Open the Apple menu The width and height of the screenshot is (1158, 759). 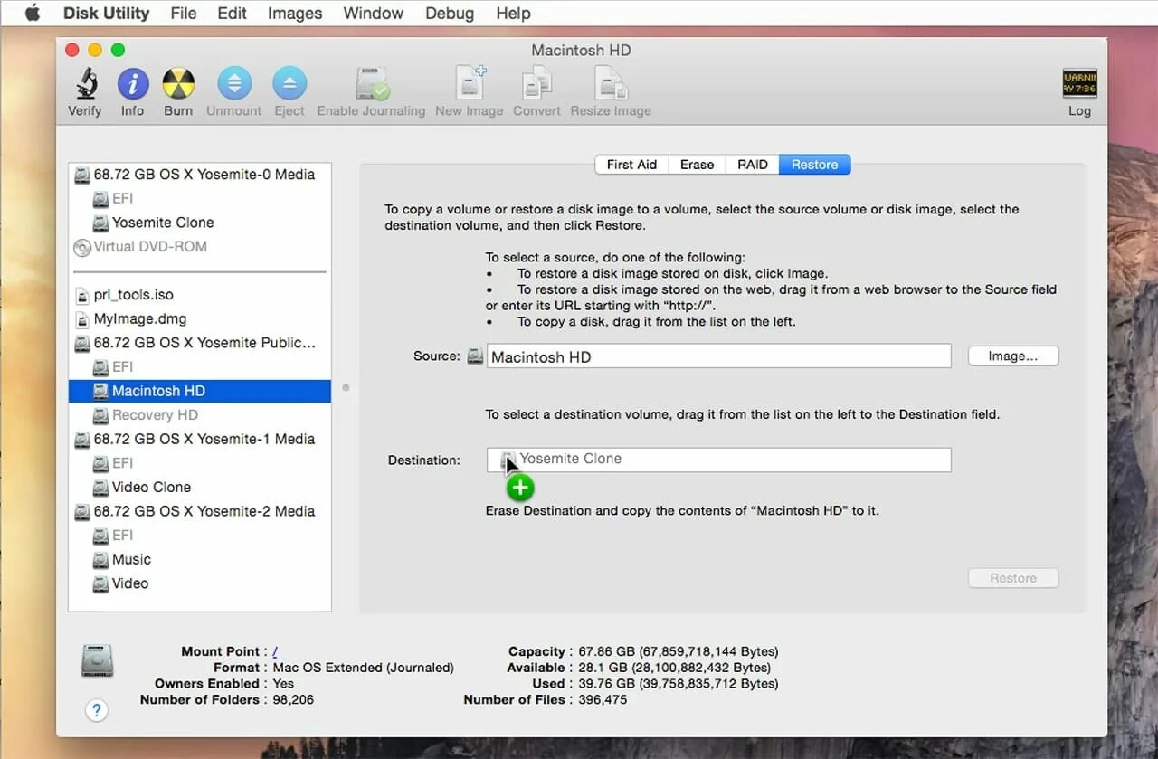(33, 13)
